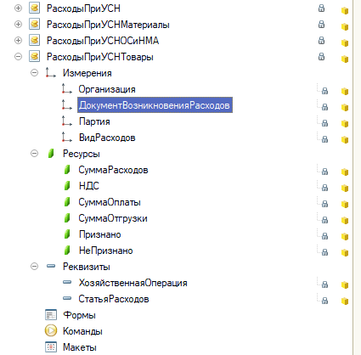The image size is (361, 355).
Task: Click the СтатьяРасходов attribute icon
Action: tap(67, 298)
